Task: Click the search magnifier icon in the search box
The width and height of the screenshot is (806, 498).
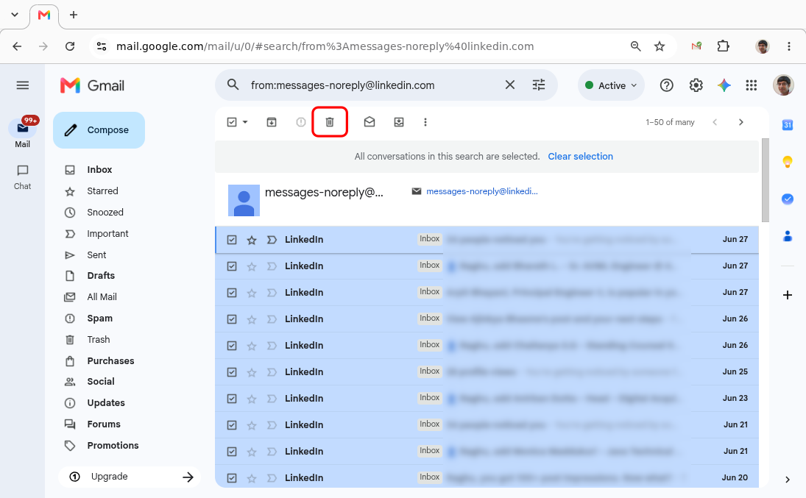Action: point(233,85)
